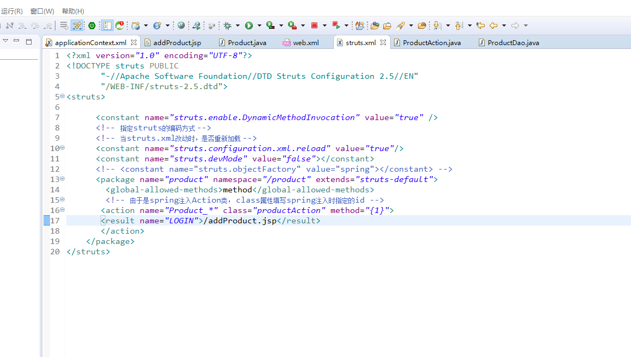
Task: Click the Debug bug icon
Action: coord(227,26)
